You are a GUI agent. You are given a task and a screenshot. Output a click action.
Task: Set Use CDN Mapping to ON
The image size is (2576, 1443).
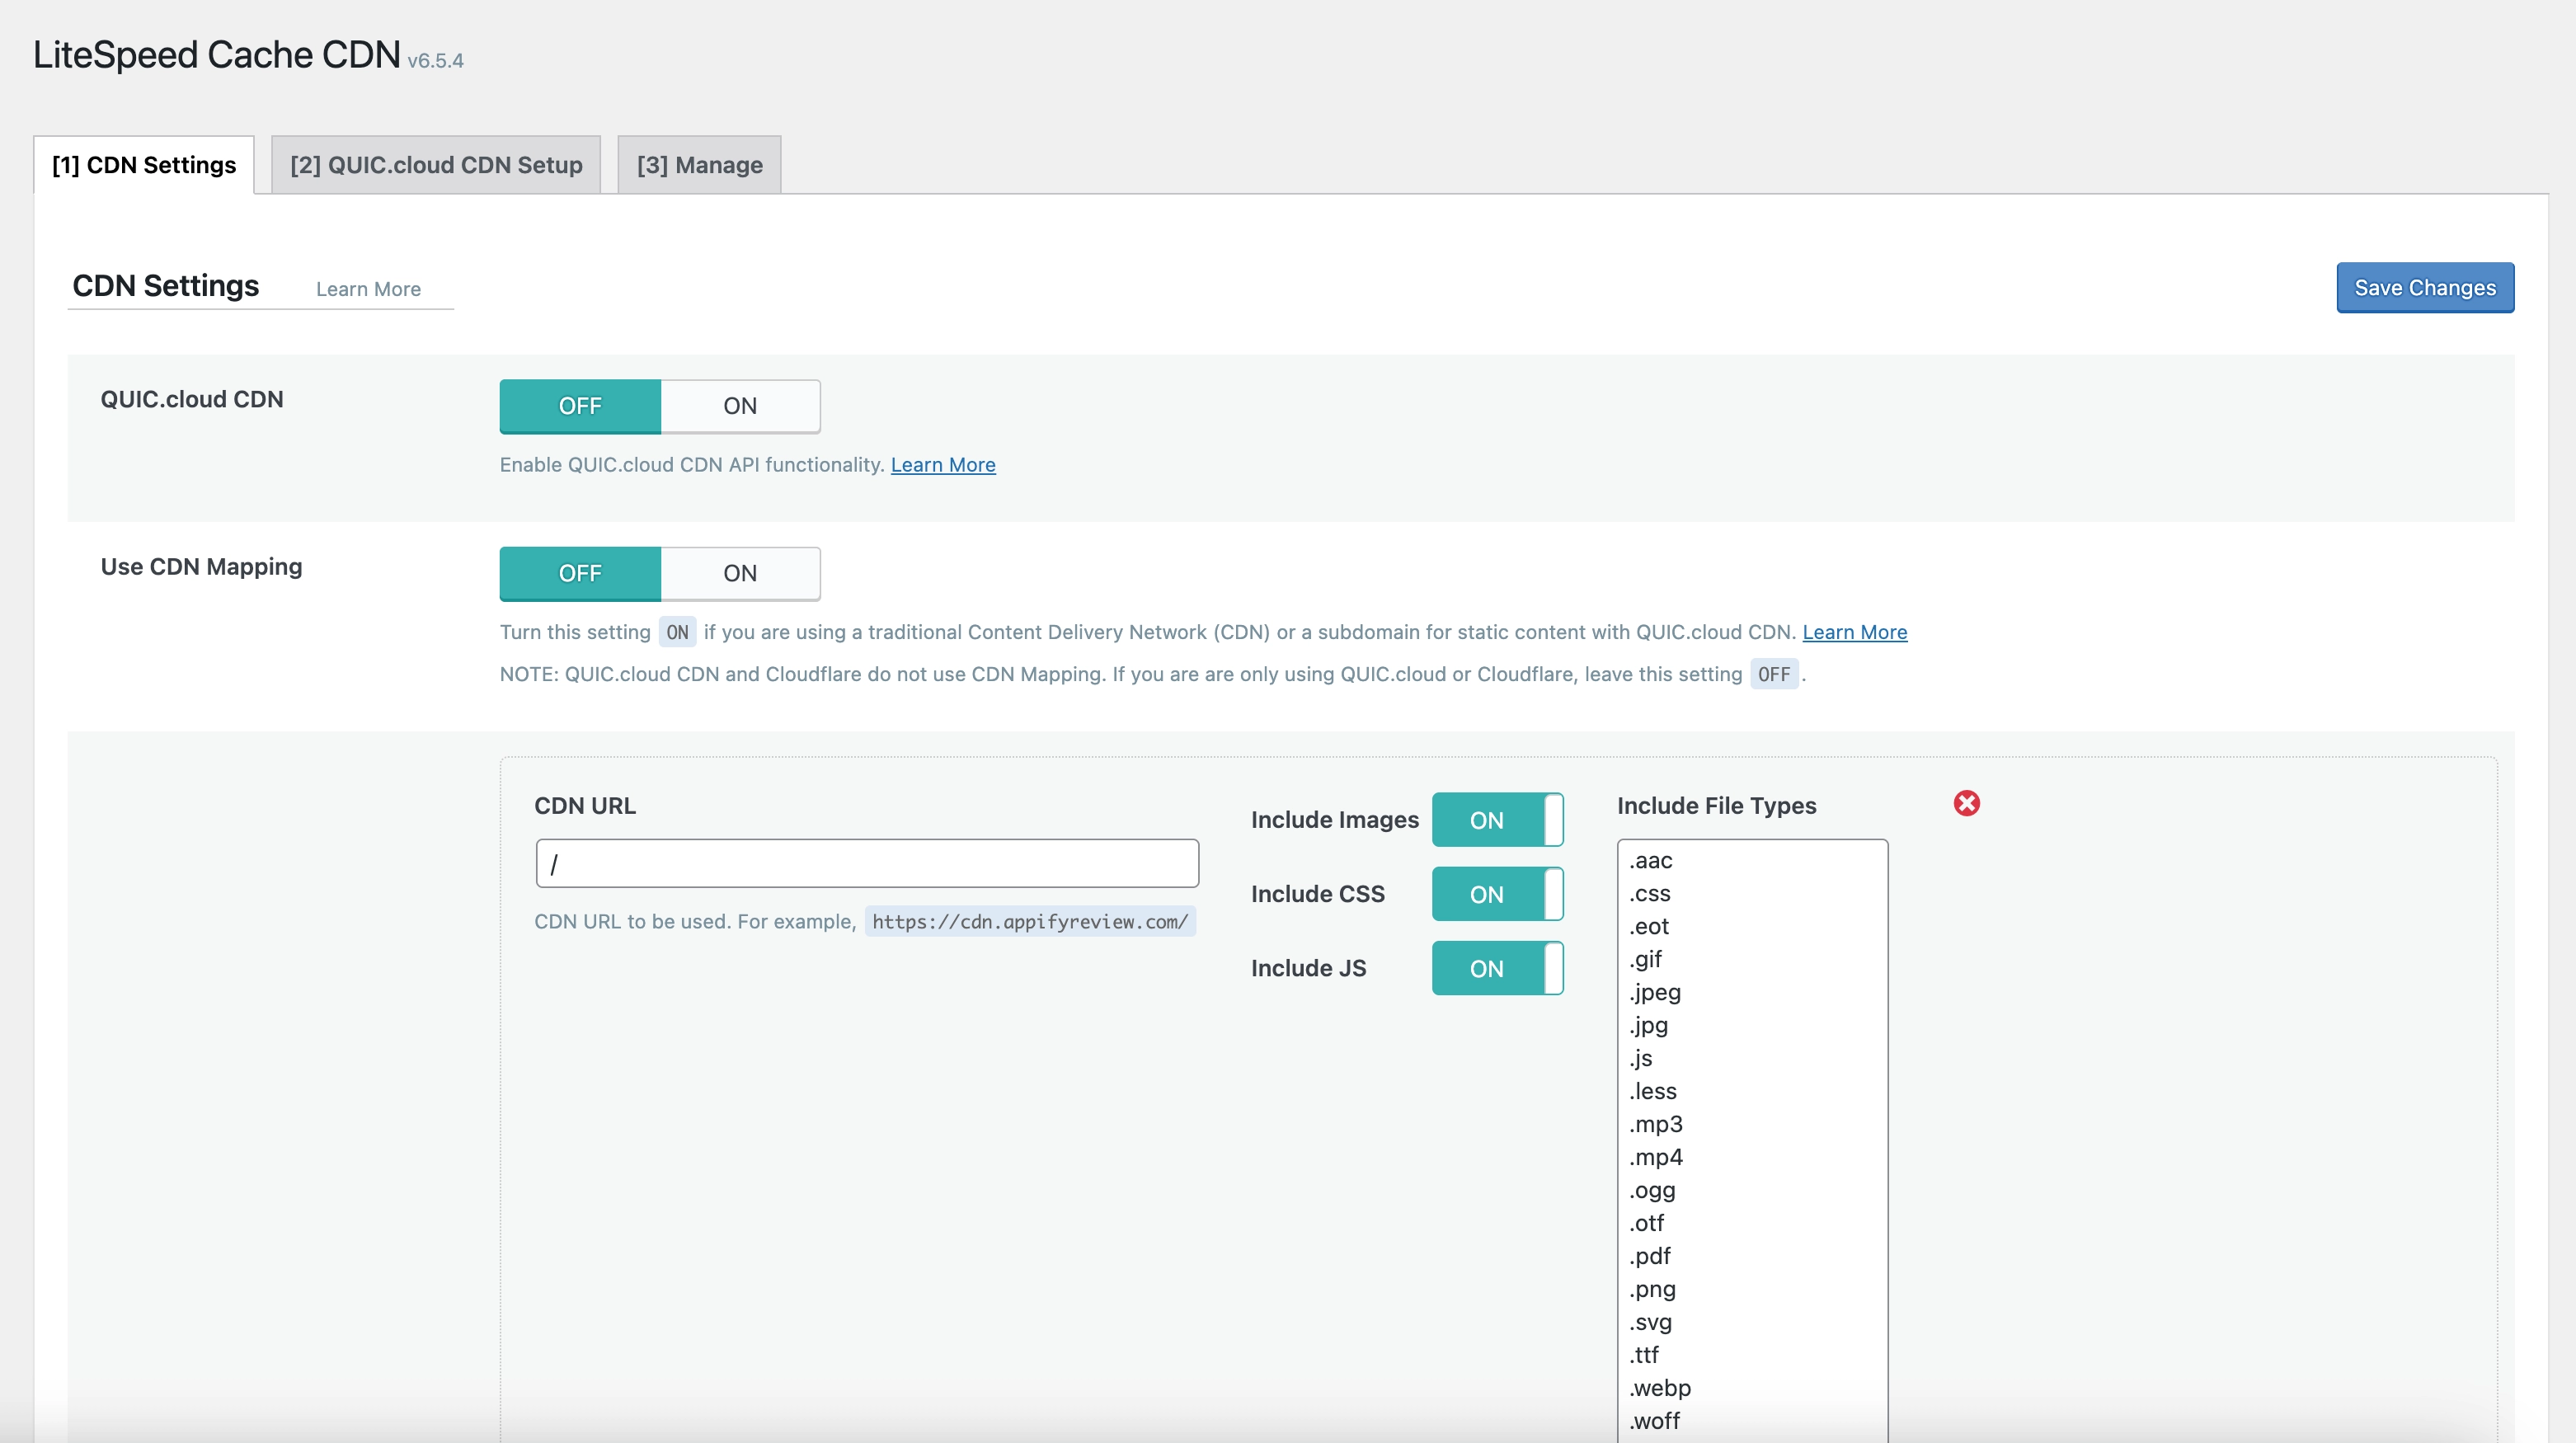pyautogui.click(x=740, y=573)
